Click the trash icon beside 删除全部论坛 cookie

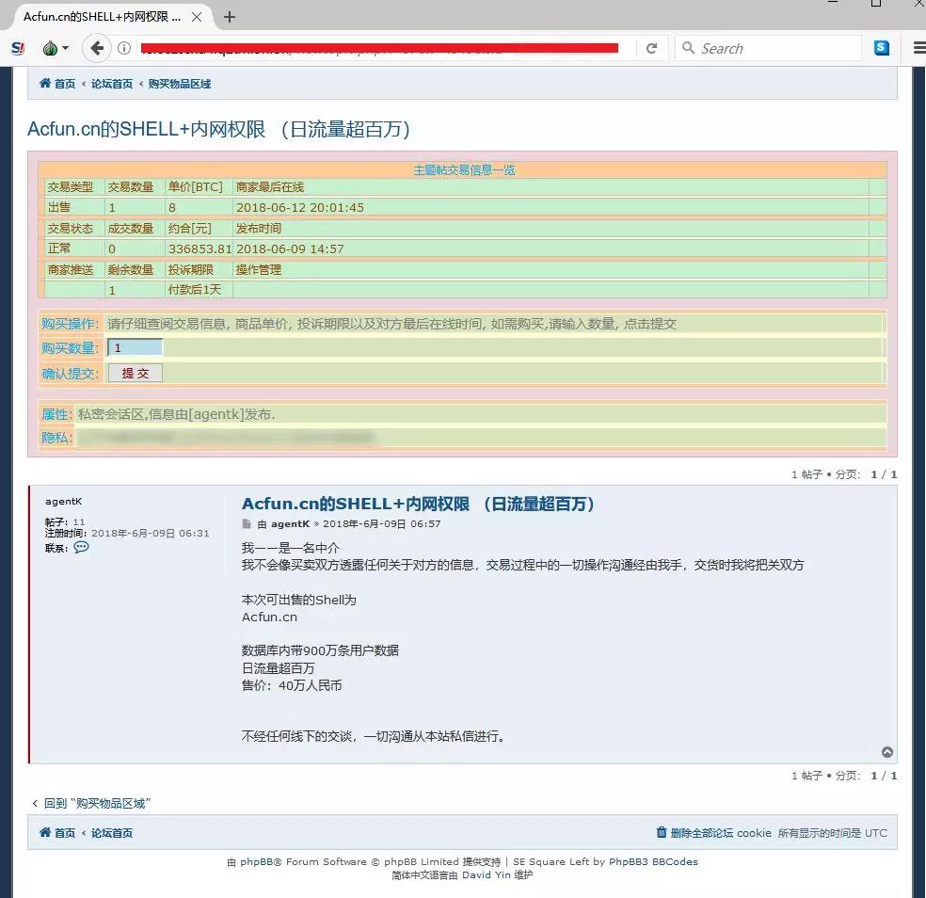point(661,832)
